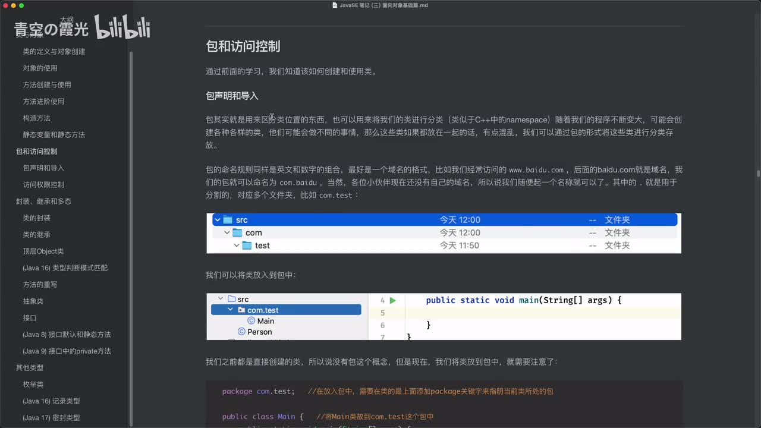Open (Java 8) 接口默认和静态方法 entry

click(67, 335)
